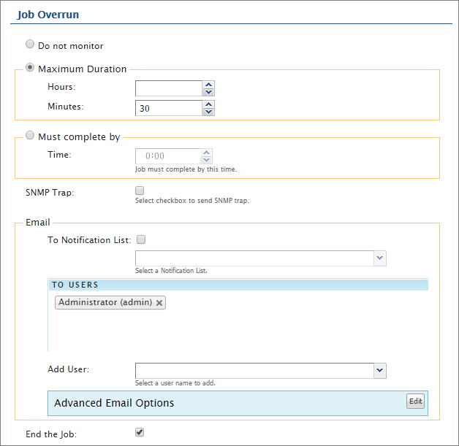Click the Add User text field
459x446 pixels.
point(254,370)
